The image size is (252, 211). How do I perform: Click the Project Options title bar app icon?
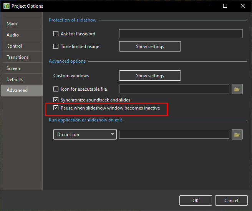6,6
